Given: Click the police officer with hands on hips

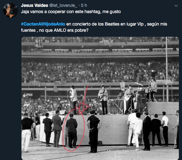Looking at the screenshot, I should (94, 131).
